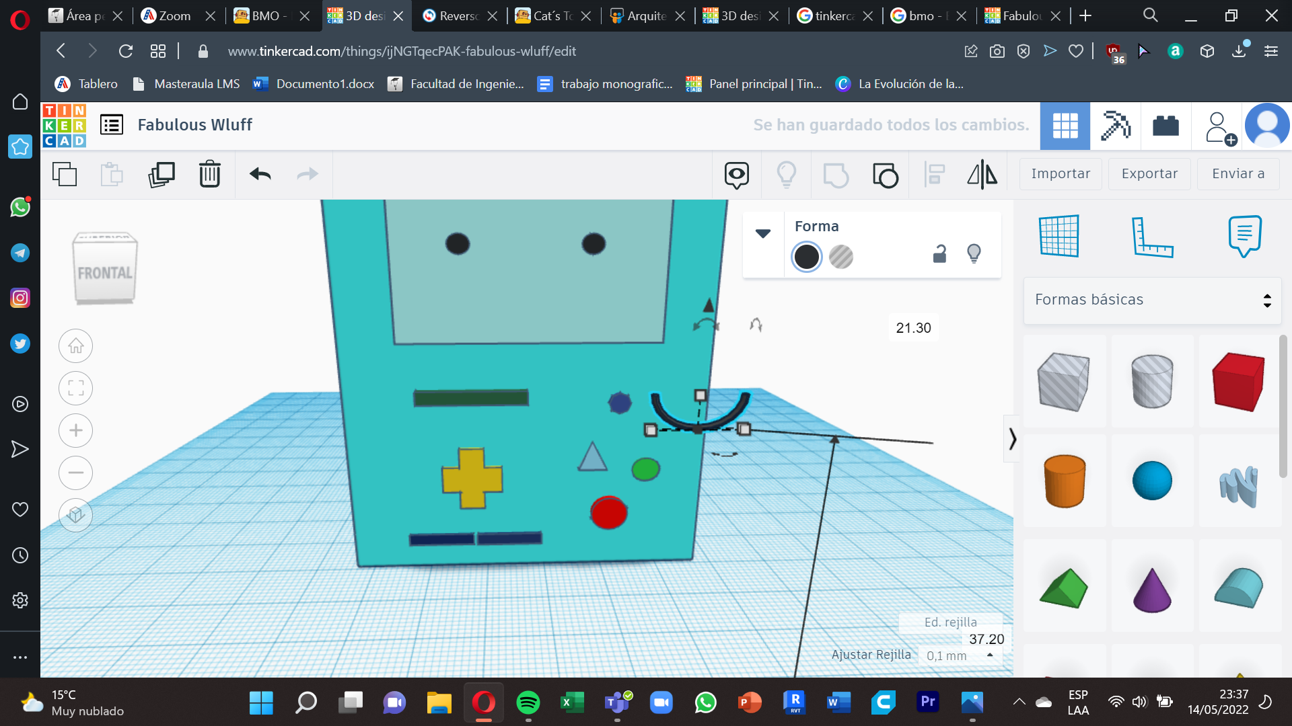Click the Ed. rejilla button
This screenshot has height=726, width=1292.
pyautogui.click(x=950, y=622)
